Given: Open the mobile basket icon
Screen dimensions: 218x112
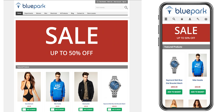Looking at the screenshot, I should pos(206,19).
